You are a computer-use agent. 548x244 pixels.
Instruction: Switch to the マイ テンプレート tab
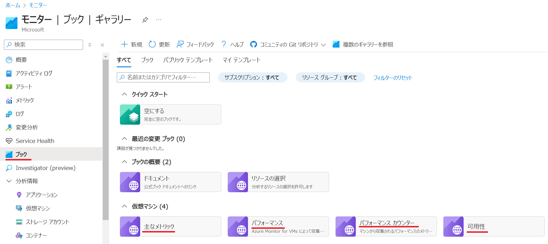click(241, 60)
